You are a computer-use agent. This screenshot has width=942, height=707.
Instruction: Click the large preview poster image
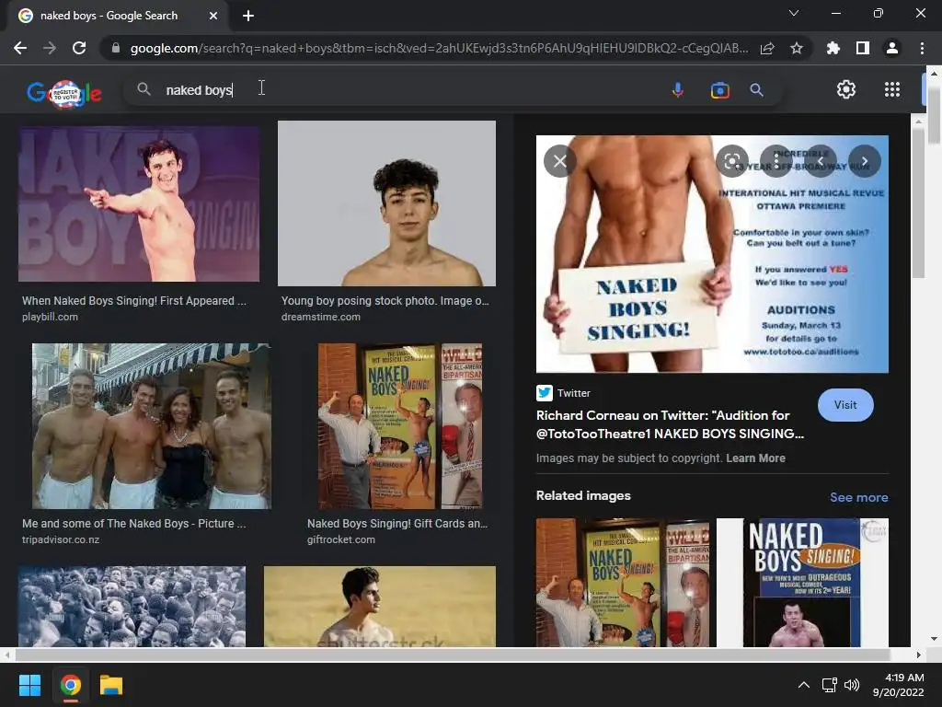712,254
